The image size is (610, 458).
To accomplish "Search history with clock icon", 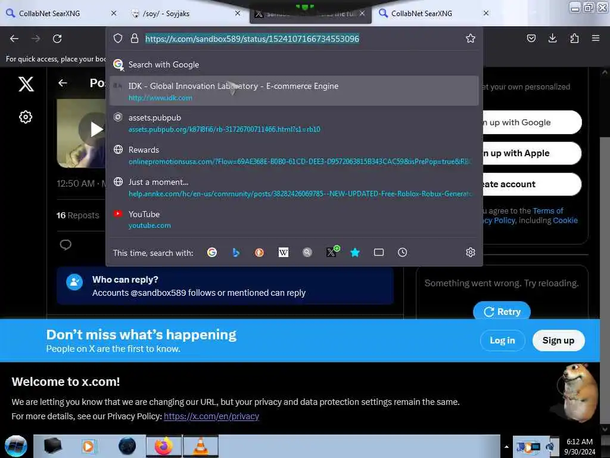I will click(402, 252).
